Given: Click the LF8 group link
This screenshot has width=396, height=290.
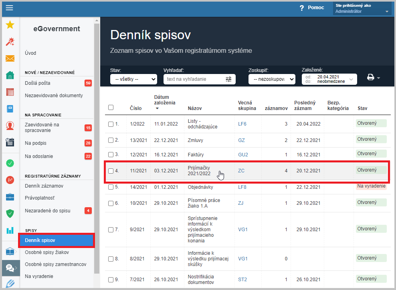Looking at the screenshot, I should click(x=242, y=187).
